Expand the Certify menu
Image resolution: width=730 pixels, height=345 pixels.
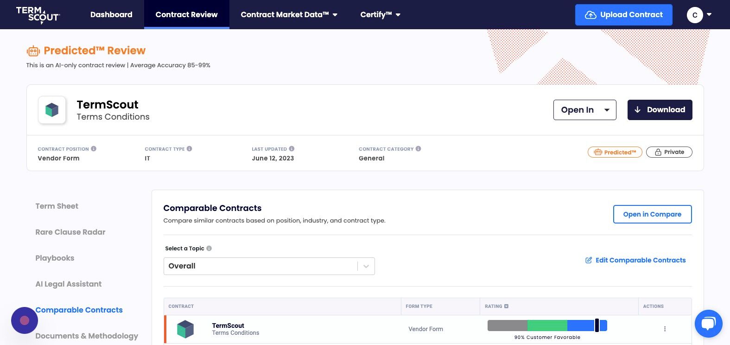(x=381, y=14)
